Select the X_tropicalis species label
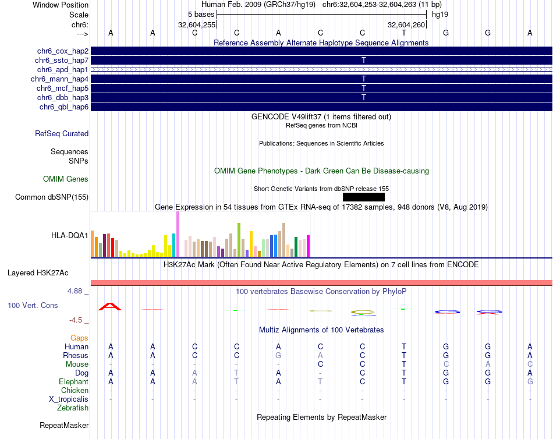The image size is (553, 439). click(69, 399)
